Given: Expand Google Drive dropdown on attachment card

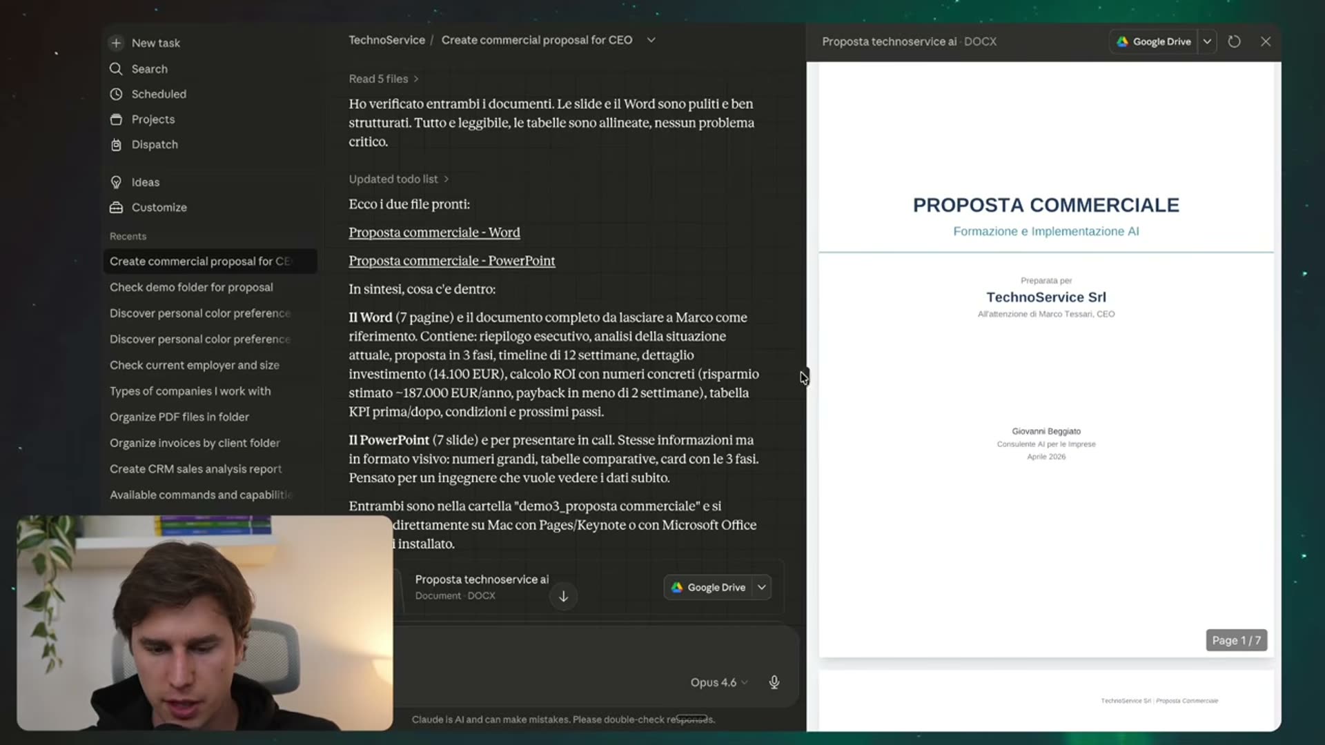Looking at the screenshot, I should point(762,588).
